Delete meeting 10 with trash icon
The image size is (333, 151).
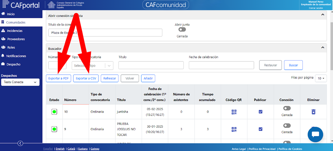pyautogui.click(x=313, y=112)
